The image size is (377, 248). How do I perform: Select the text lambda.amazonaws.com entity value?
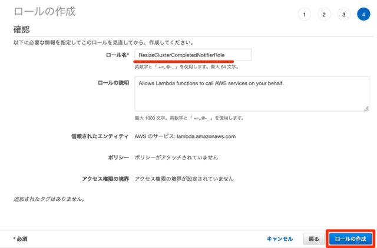[206, 136]
